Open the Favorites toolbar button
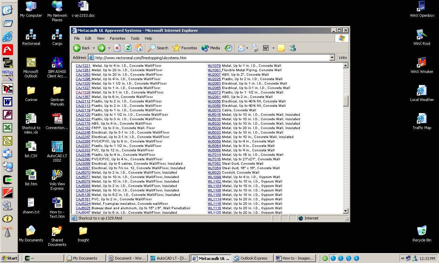 coord(185,48)
